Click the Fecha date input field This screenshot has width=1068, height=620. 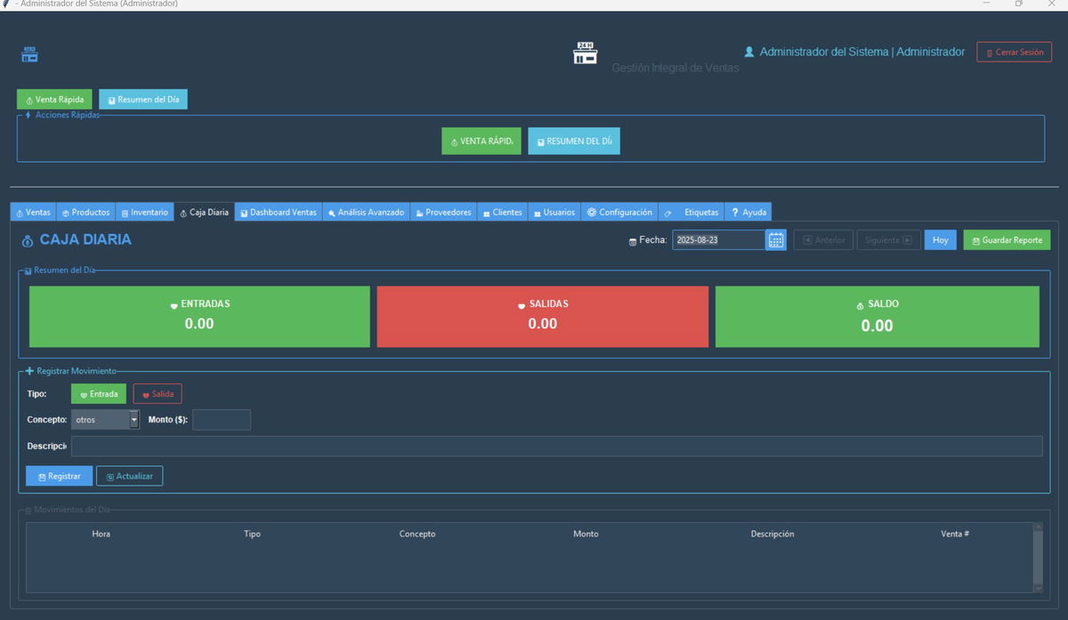717,240
